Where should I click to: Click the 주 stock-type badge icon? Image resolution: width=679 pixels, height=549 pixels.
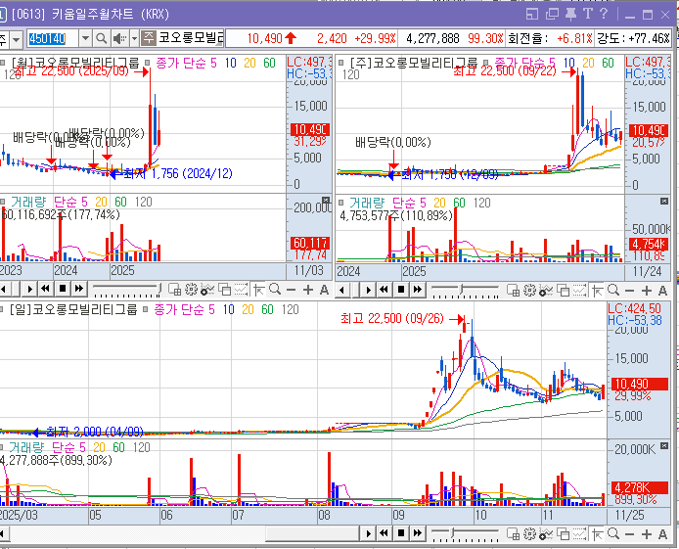coord(149,37)
